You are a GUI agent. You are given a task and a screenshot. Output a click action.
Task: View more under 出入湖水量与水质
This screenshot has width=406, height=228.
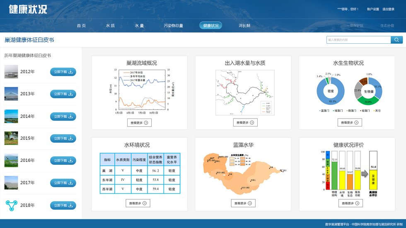click(x=245, y=123)
